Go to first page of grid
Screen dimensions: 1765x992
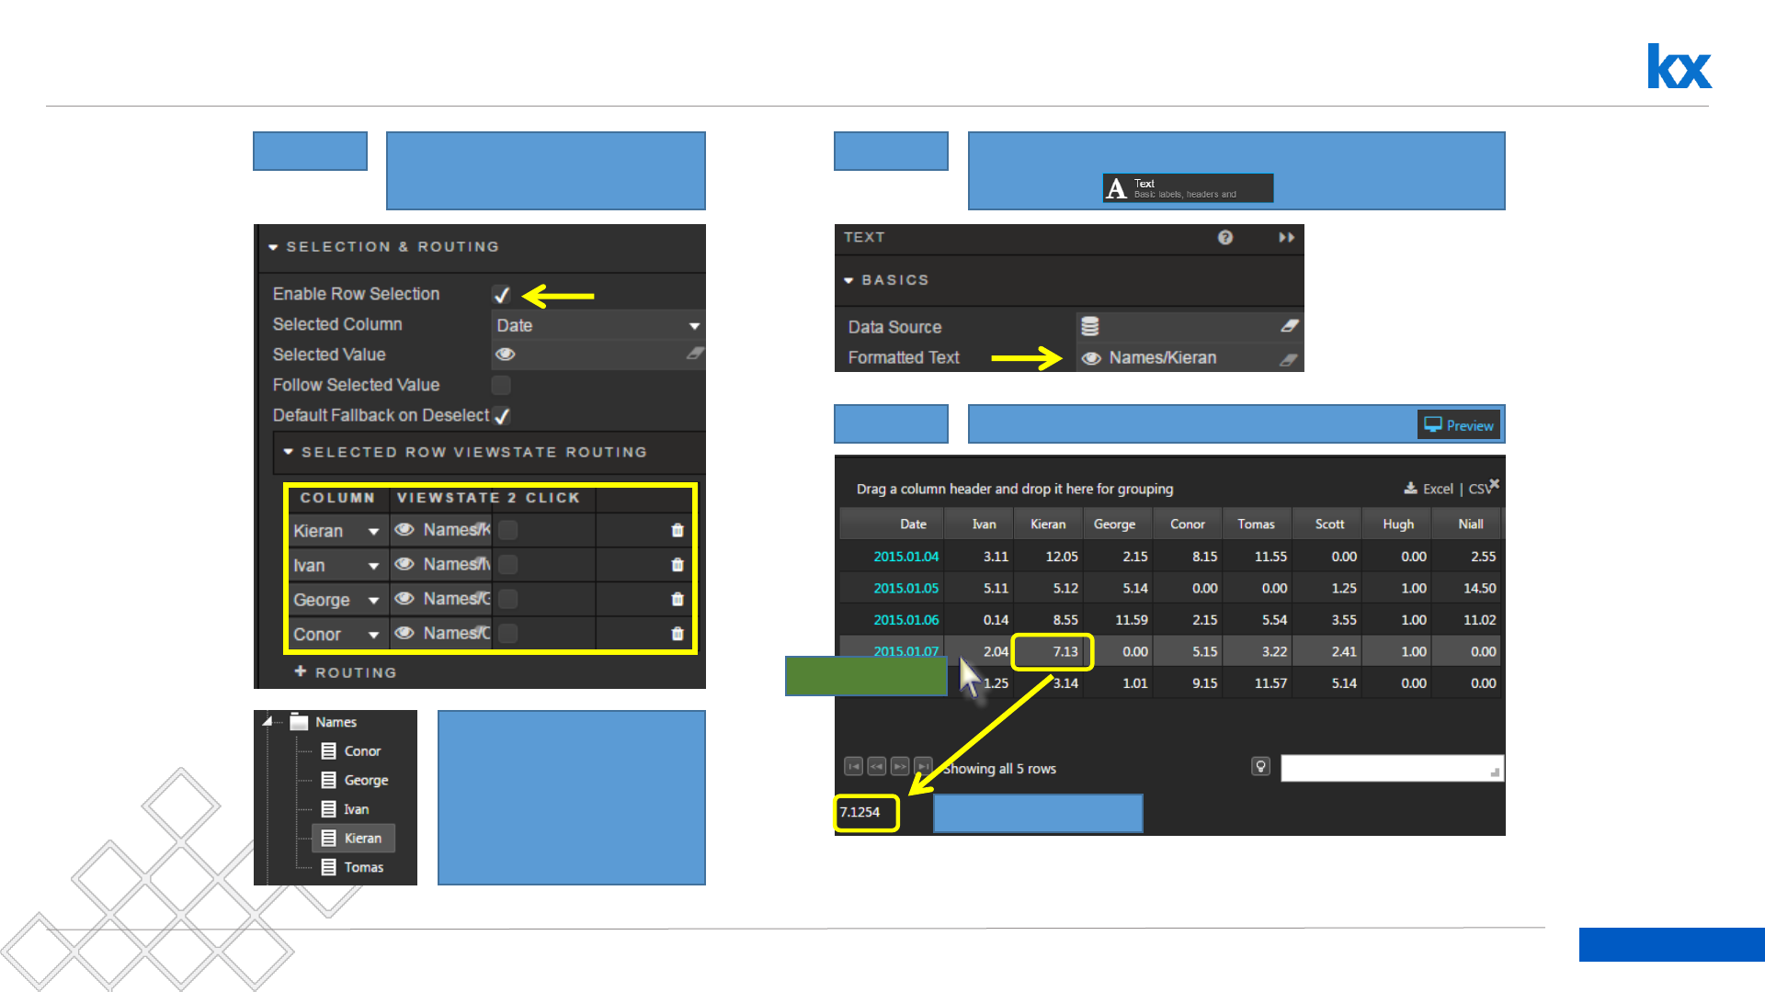tap(853, 766)
